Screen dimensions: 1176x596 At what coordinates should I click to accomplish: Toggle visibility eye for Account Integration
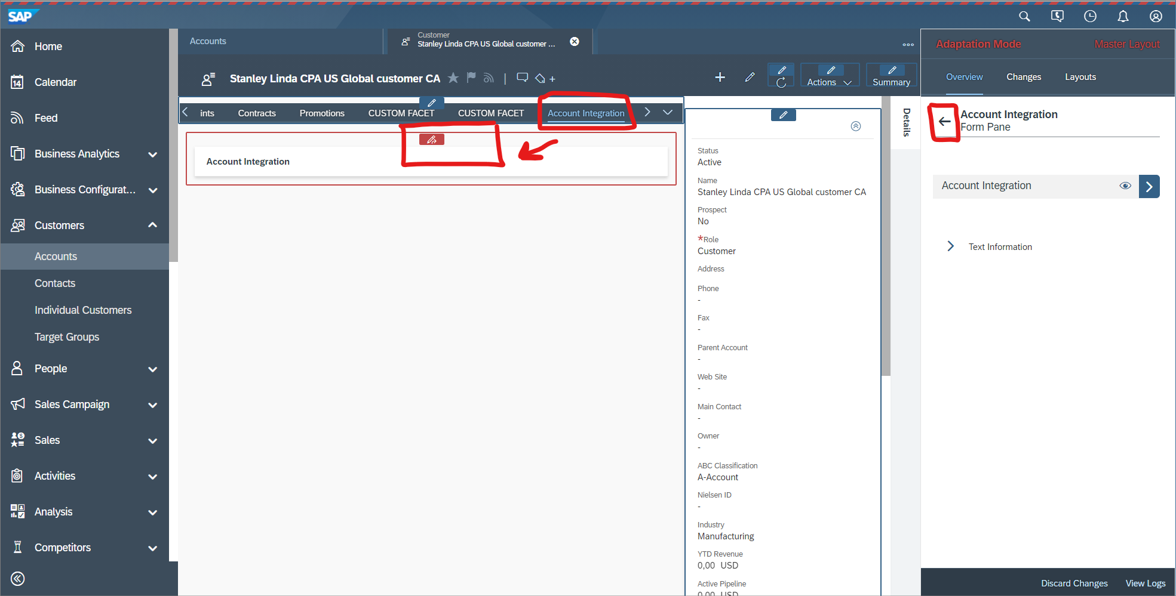[1125, 186]
